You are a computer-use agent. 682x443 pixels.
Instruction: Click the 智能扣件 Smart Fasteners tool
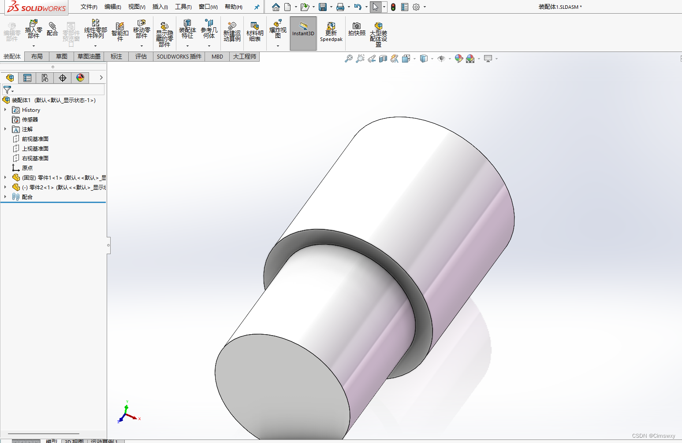point(120,32)
